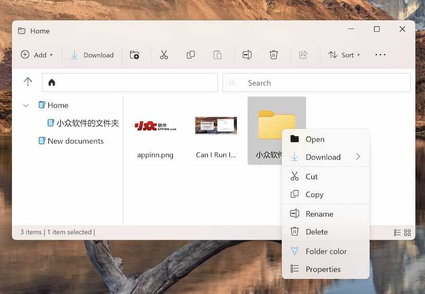Click the folder icon in the title bar
The image size is (425, 294).
(x=22, y=31)
